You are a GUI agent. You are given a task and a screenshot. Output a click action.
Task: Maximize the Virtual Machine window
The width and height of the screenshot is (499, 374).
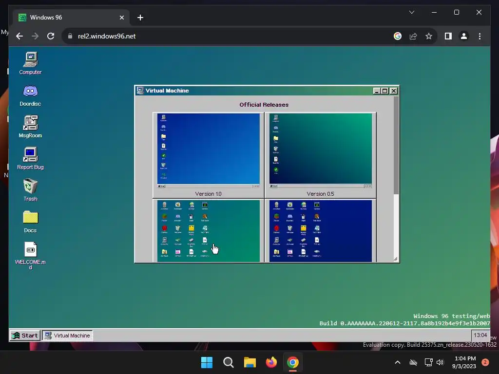point(385,91)
